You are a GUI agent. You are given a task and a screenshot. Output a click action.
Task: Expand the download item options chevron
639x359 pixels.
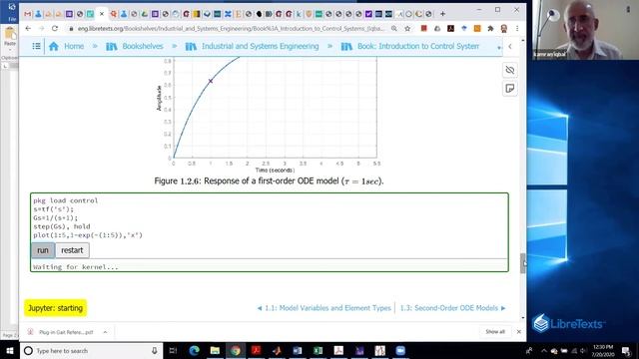(x=105, y=332)
